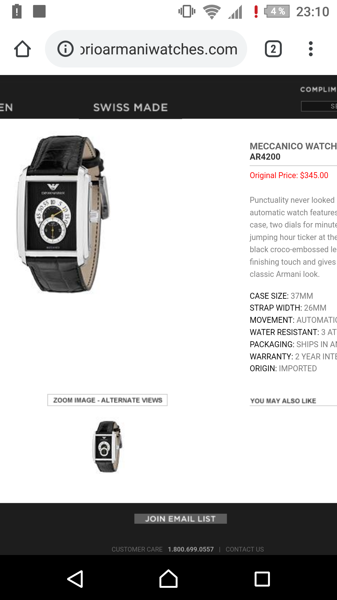Open the Contact Us link
Screen dimensions: 337x600
pyautogui.click(x=245, y=549)
